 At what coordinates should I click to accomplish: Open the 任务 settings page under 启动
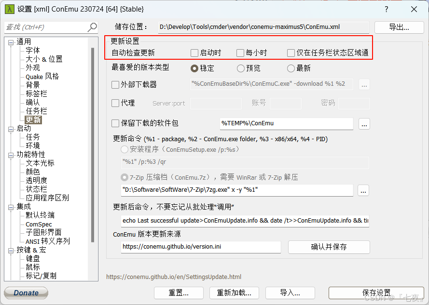(x=33, y=137)
